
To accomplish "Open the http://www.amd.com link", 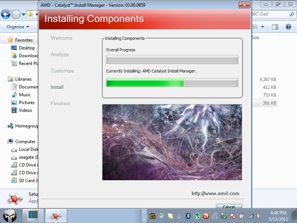I will tap(215, 193).
